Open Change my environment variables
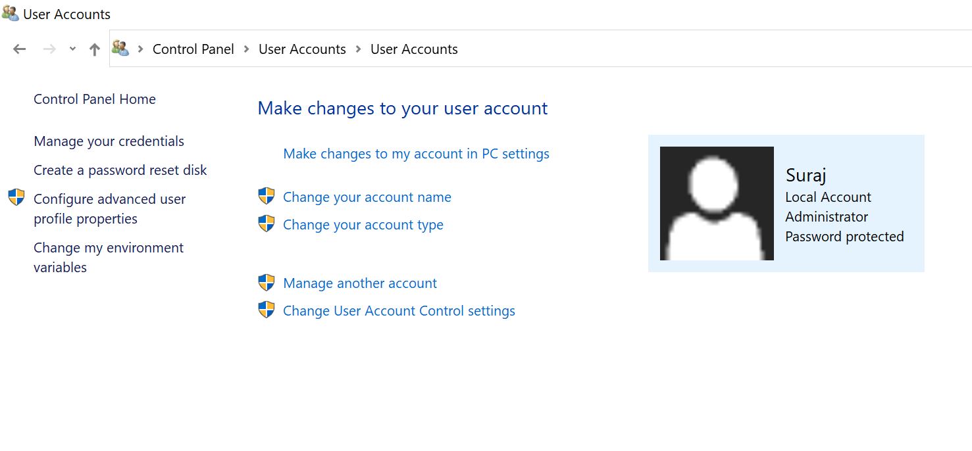 tap(109, 258)
